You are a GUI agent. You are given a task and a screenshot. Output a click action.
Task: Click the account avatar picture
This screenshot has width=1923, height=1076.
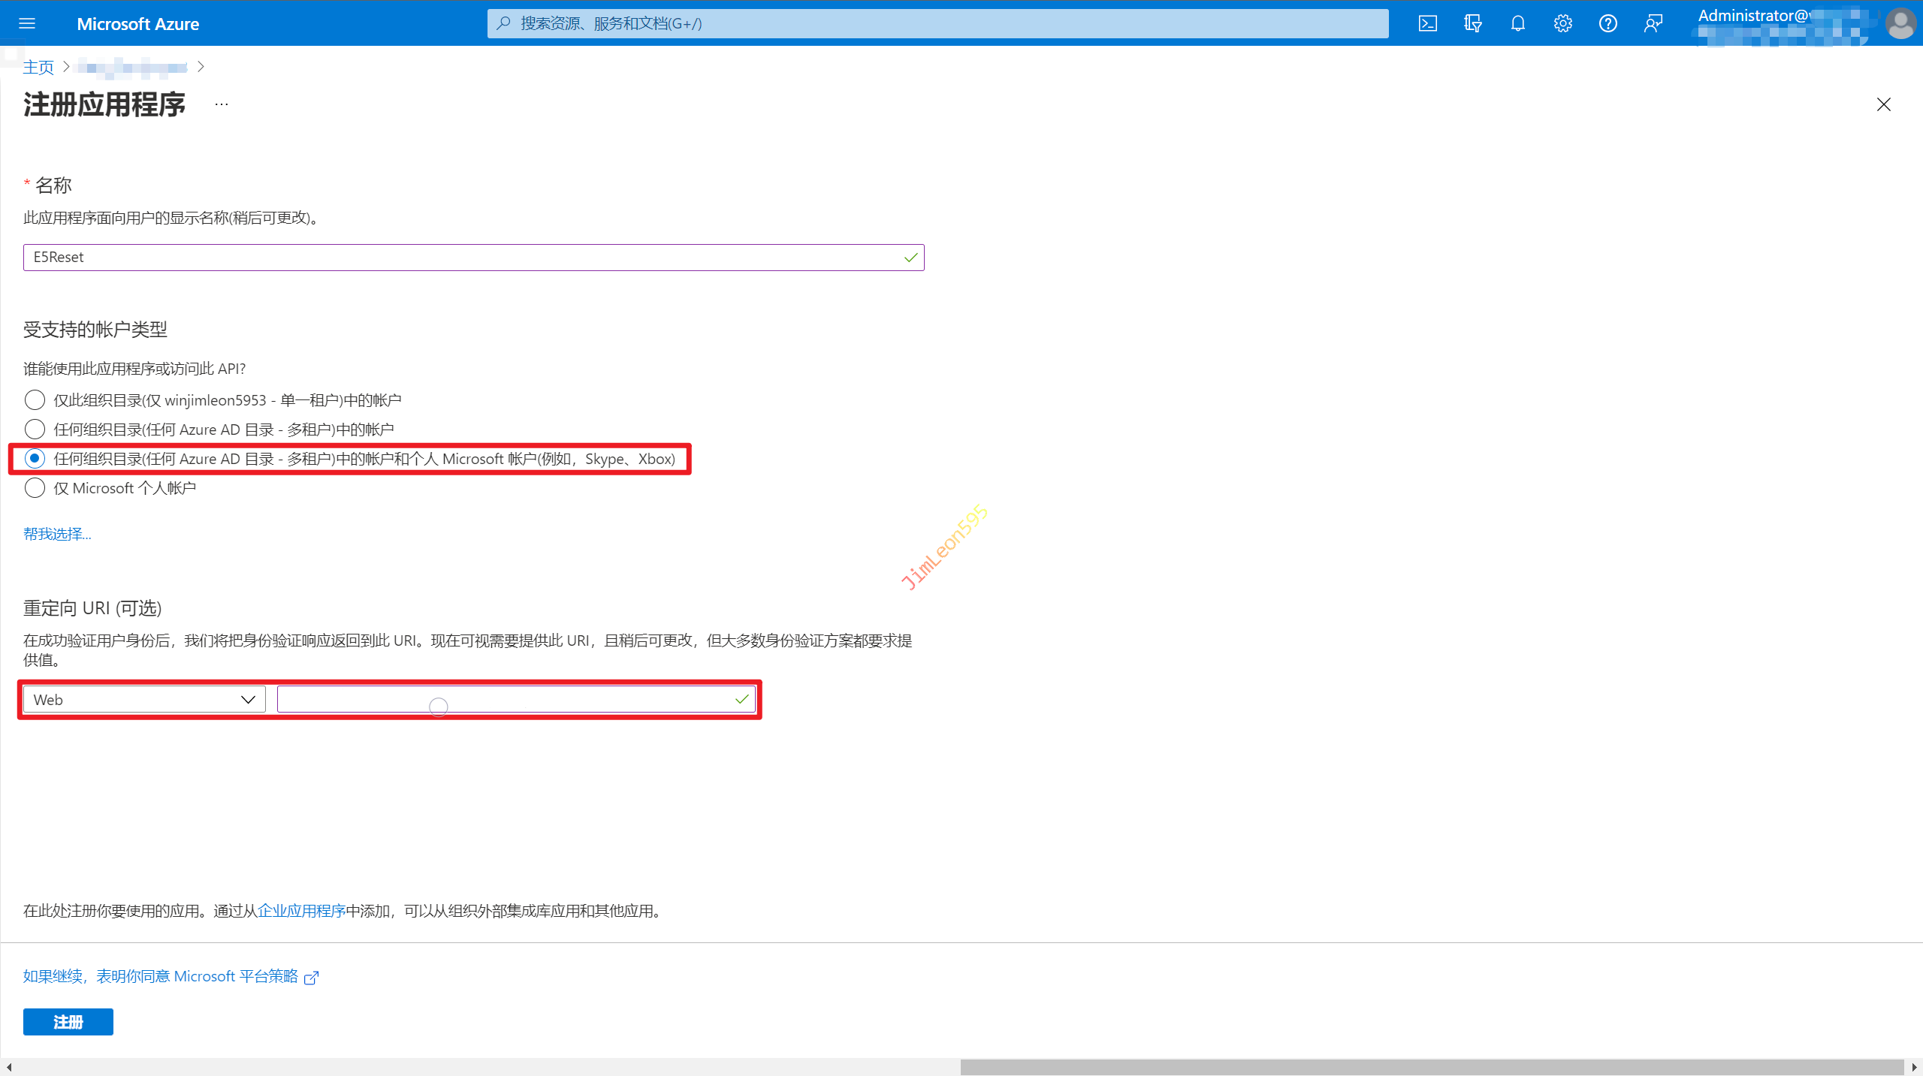pos(1900,23)
